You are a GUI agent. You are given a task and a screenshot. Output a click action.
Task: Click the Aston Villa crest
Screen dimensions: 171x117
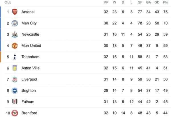tap(15, 68)
